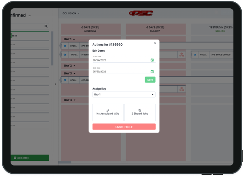The image size is (244, 177).
Task: Close the Actions for #136560 dialog
Action: pos(155,43)
